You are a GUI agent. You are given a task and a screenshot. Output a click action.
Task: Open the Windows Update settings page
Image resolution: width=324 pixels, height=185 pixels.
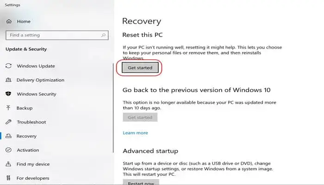point(36,66)
